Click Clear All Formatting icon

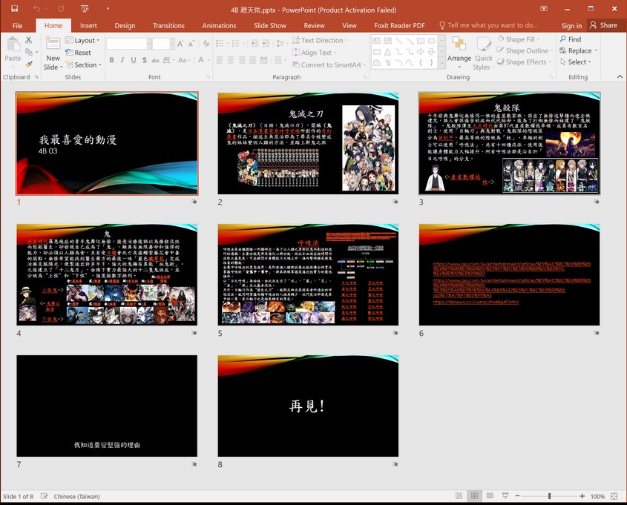coord(206,44)
